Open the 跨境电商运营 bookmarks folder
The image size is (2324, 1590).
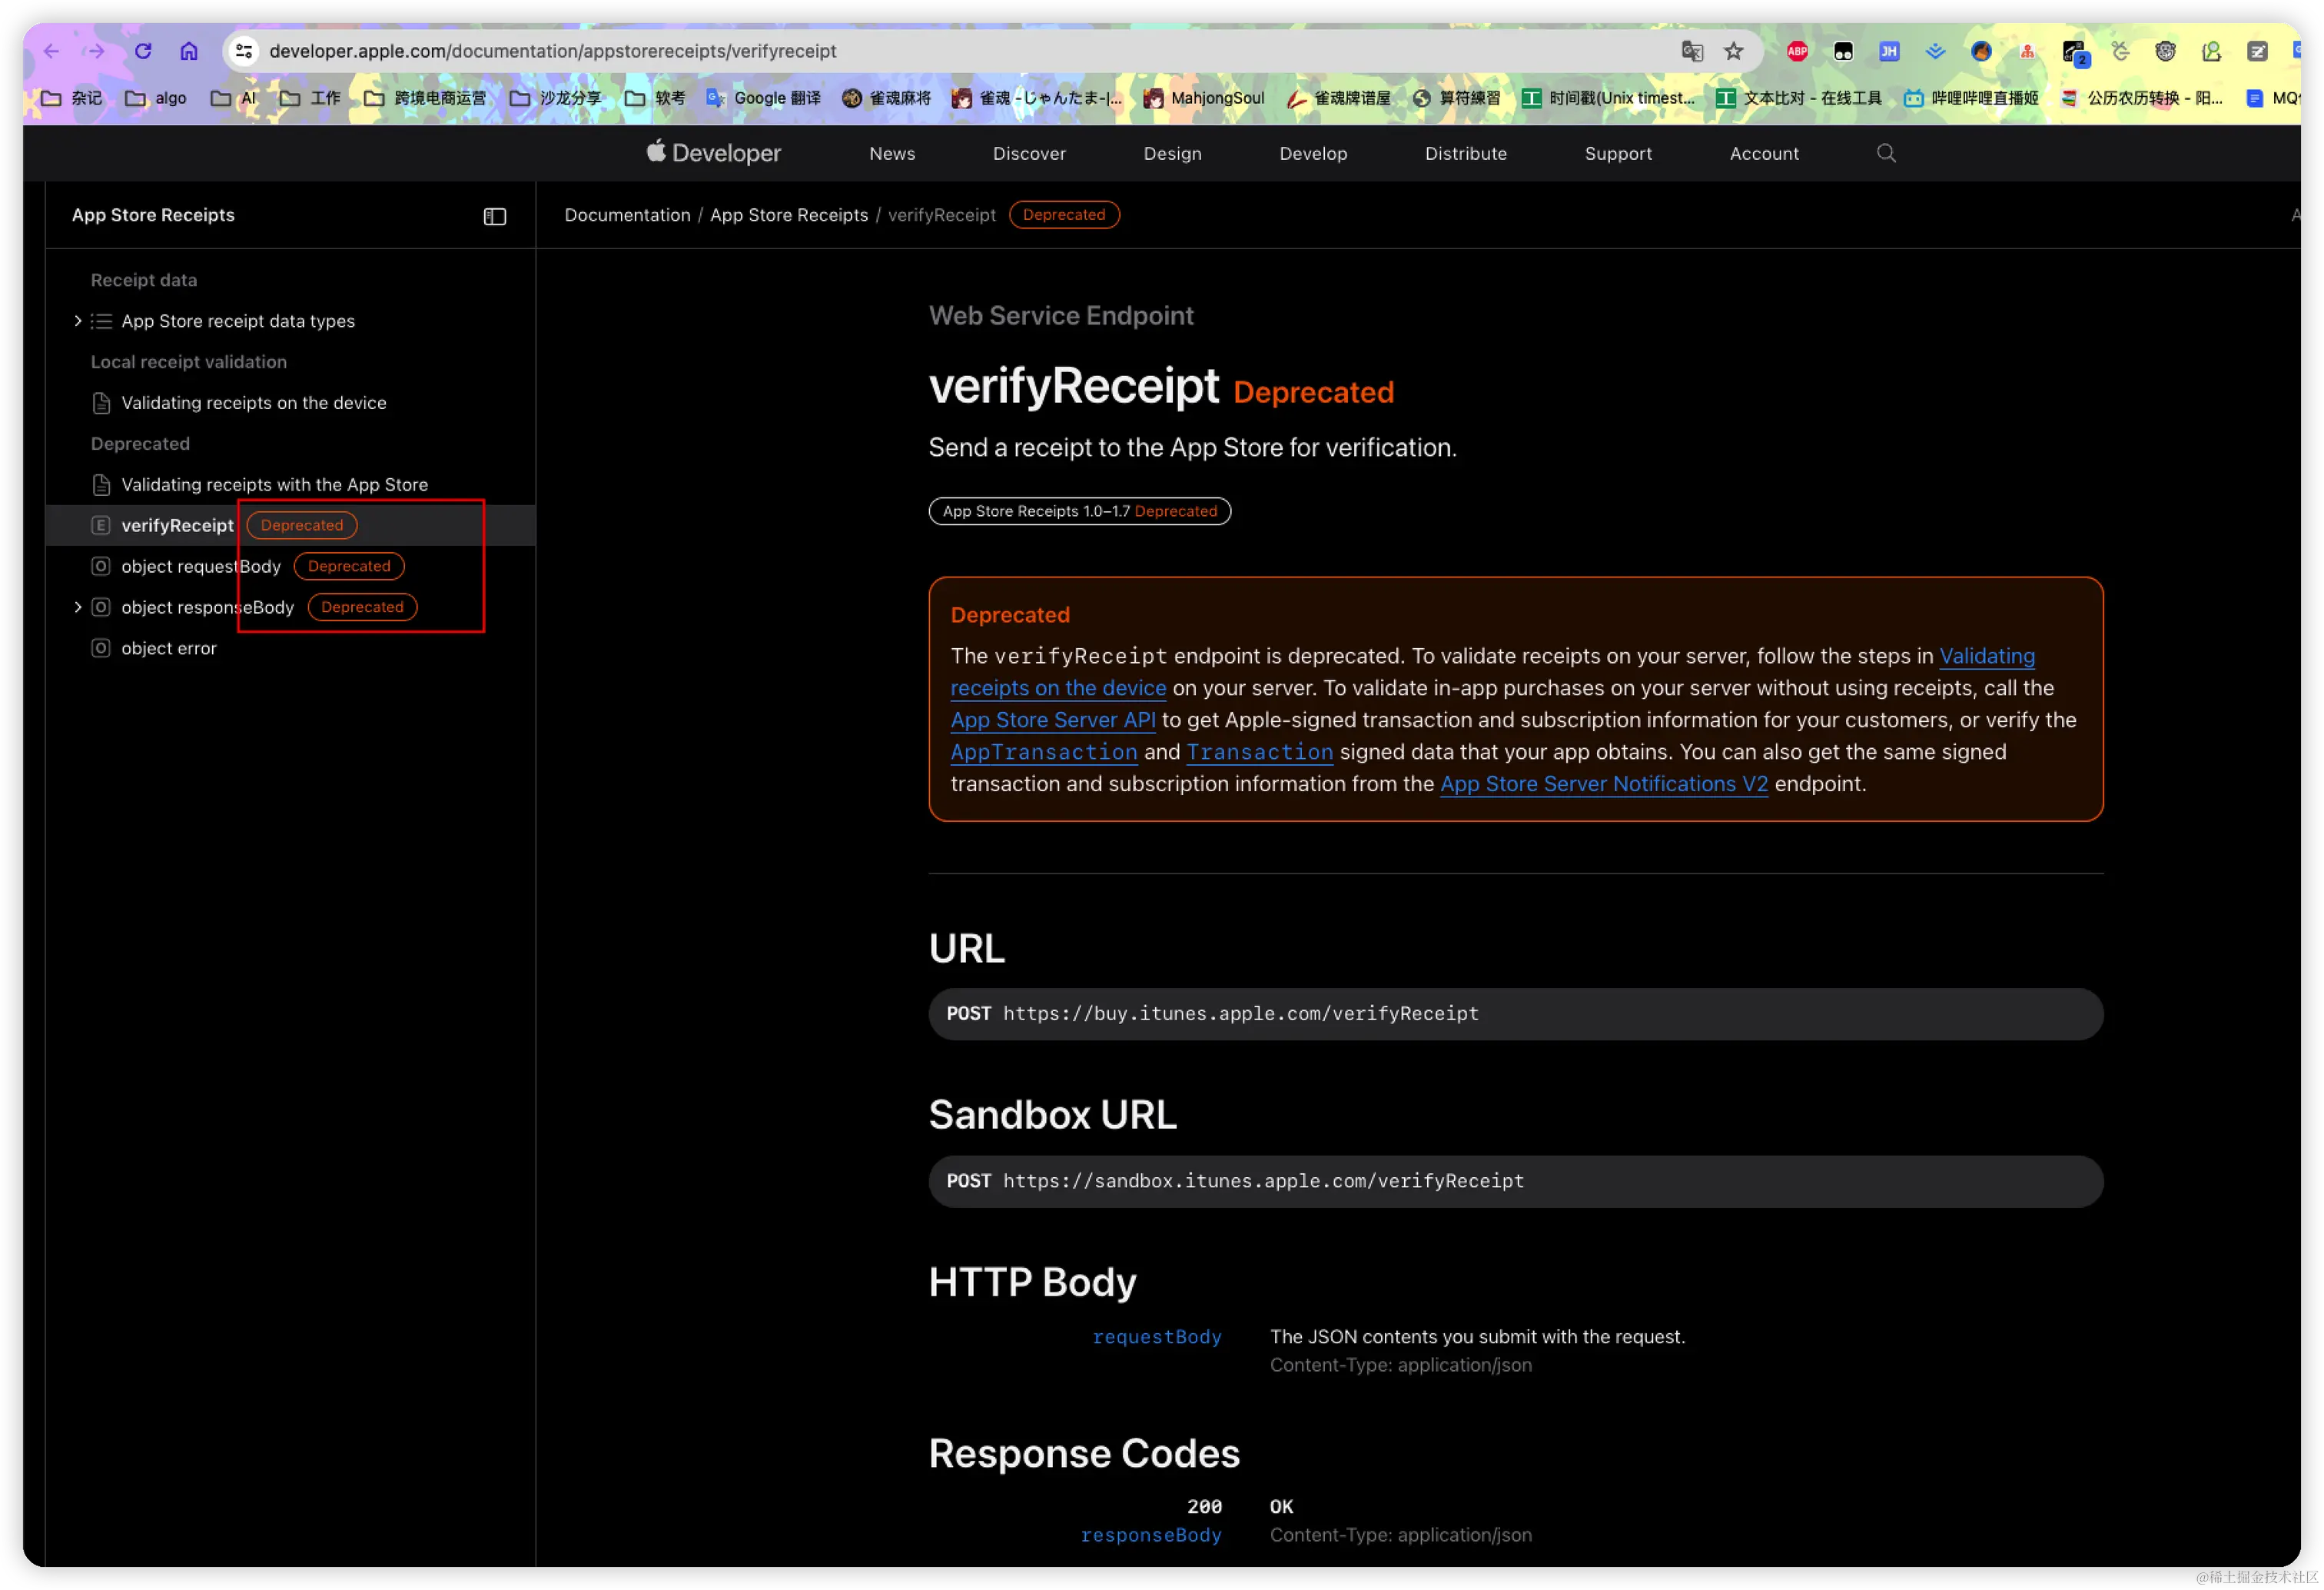425,98
